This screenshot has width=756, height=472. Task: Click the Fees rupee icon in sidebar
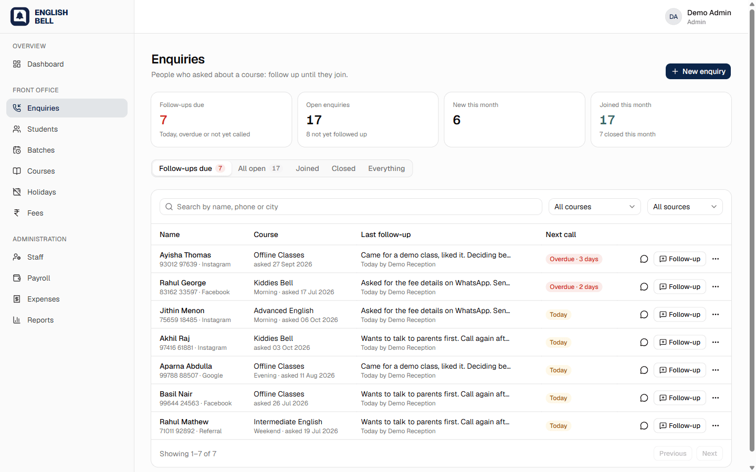coord(17,213)
